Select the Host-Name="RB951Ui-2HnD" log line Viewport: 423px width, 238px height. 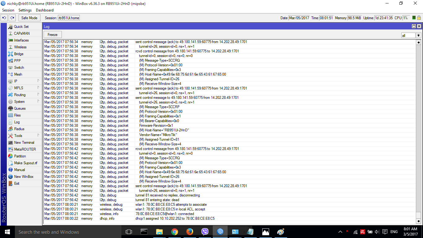[x=229, y=130]
